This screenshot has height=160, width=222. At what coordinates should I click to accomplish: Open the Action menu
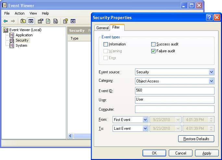pos(19,13)
